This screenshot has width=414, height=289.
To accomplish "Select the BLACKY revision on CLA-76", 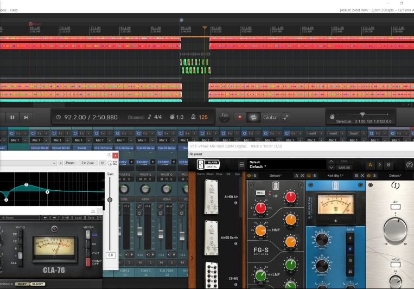I will coord(37,284).
